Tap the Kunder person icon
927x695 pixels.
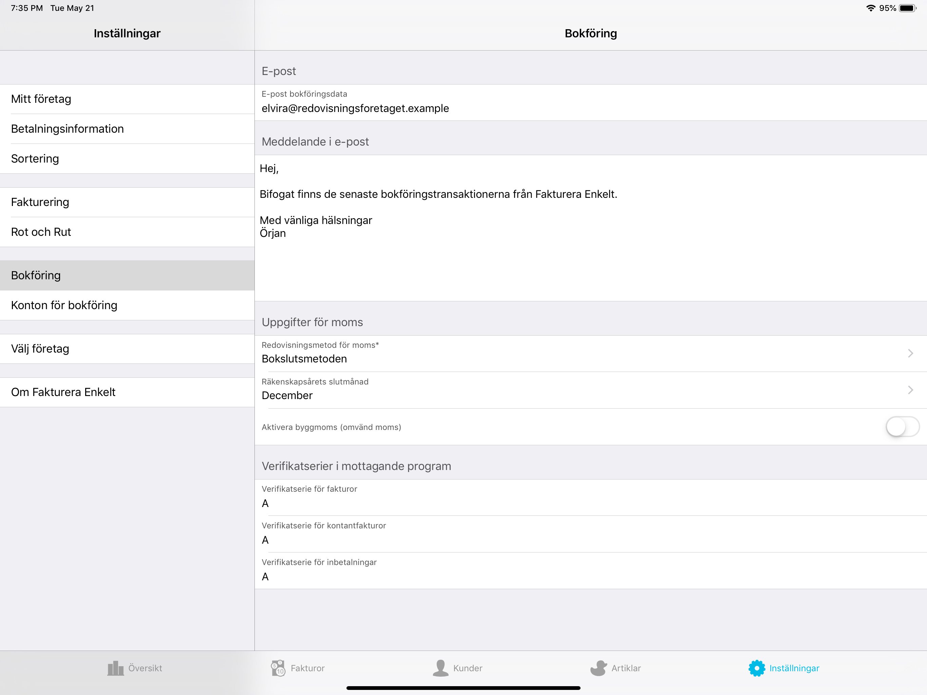(440, 668)
